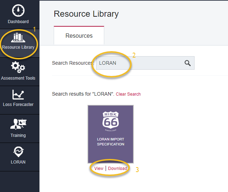Click the Training presenter icon
The image size is (228, 192).
(18, 124)
